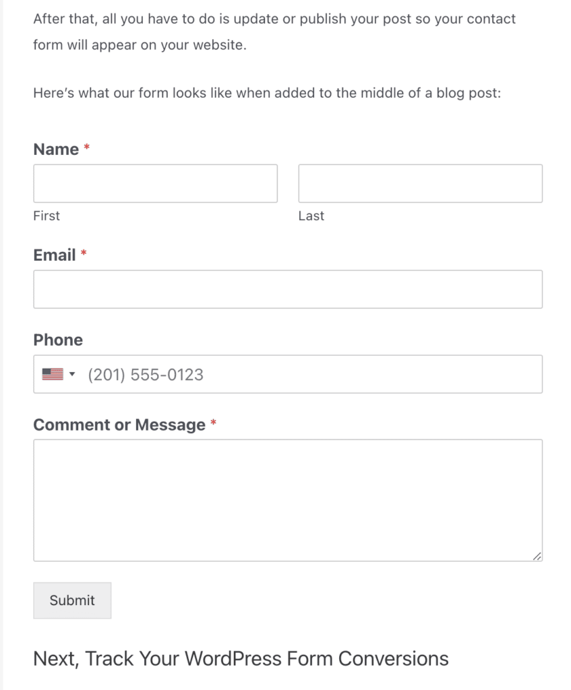571x690 pixels.
Task: Click inside the Last name input box
Action: click(420, 183)
